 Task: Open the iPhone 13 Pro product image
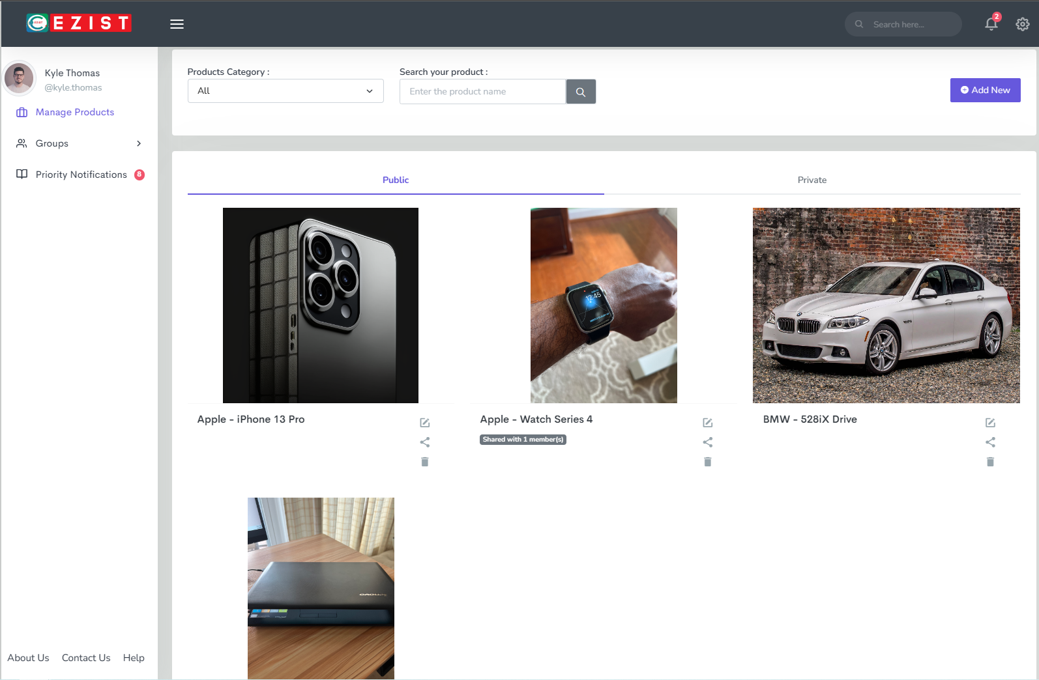tap(321, 305)
